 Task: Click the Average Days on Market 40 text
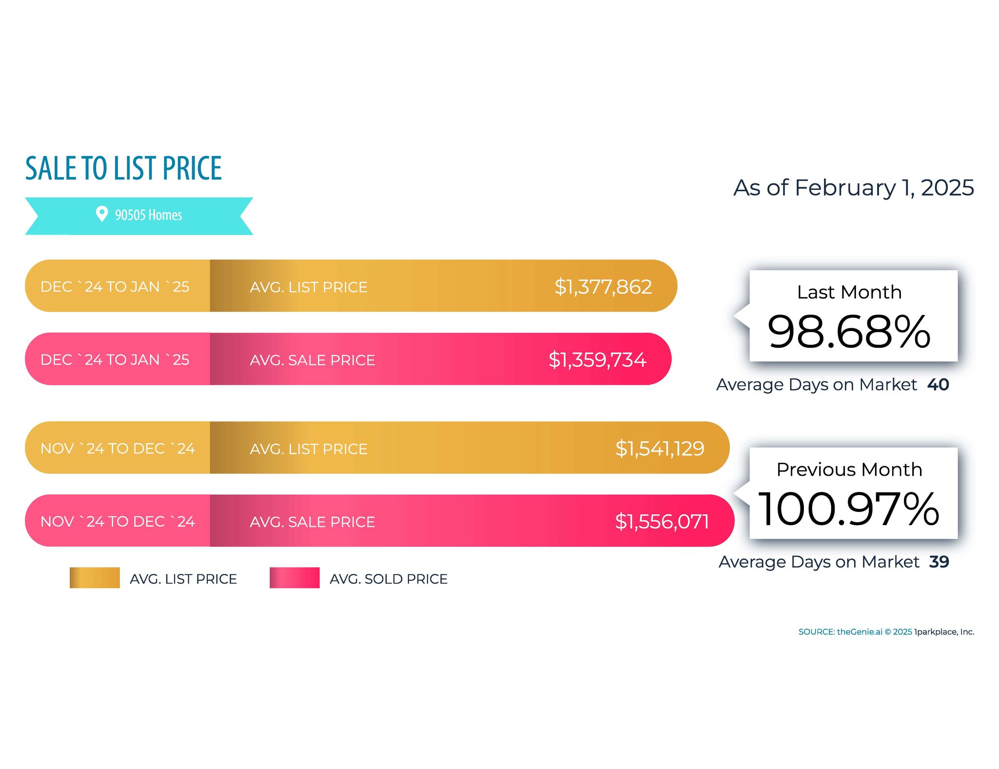coord(832,385)
